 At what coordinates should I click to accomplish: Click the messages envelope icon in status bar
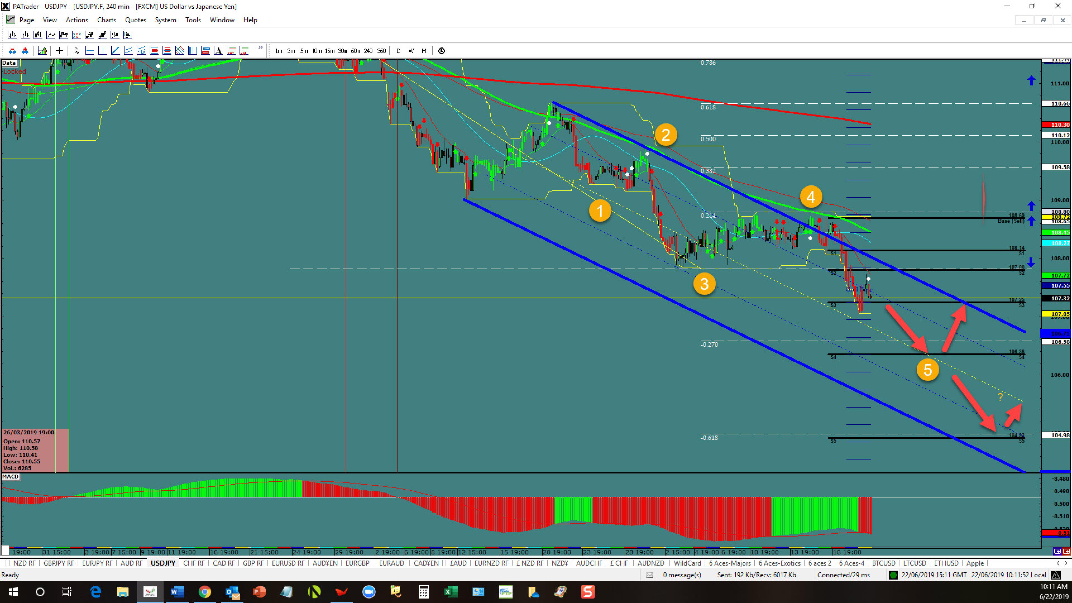click(x=649, y=575)
